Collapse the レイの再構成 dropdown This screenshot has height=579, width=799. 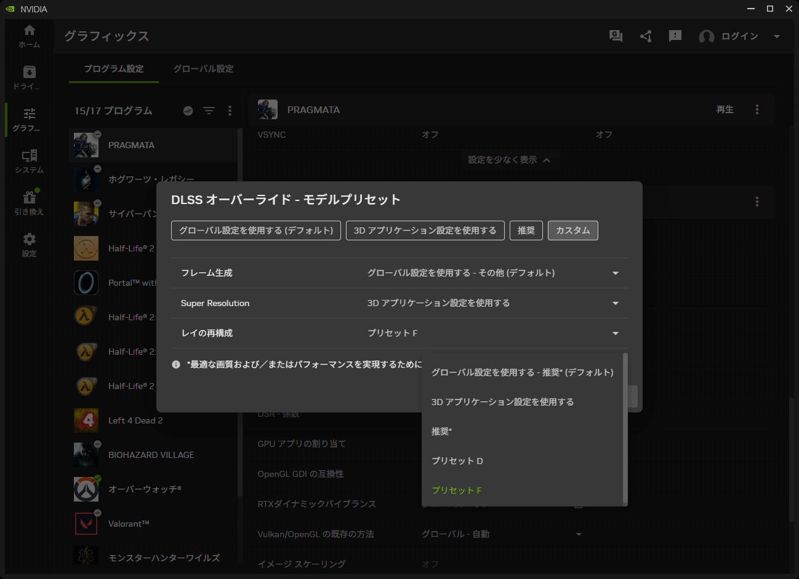[x=493, y=333]
